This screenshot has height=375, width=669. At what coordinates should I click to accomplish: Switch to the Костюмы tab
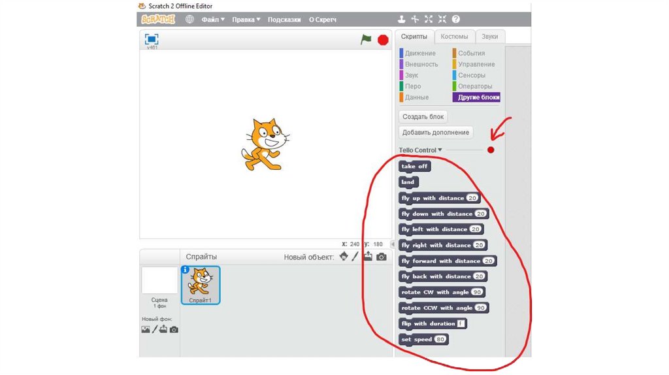point(455,37)
